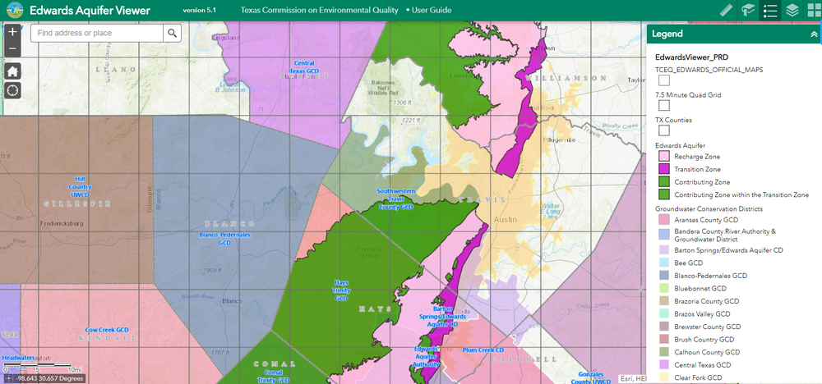Click the Transition Zone magenta swatch
The width and height of the screenshot is (822, 384).
point(663,169)
